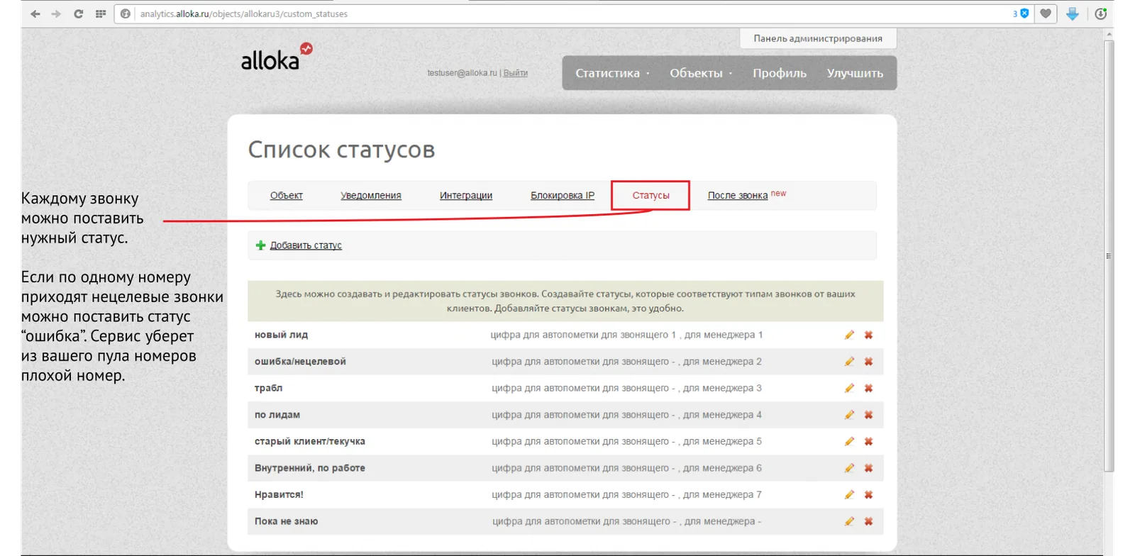
Task: Click the 'Нравится!' status name
Action: tap(279, 494)
